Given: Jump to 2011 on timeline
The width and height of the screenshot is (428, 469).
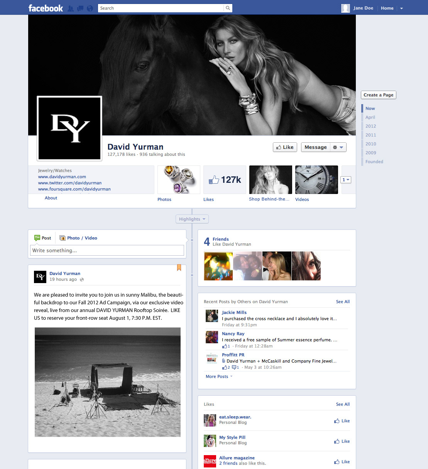Looking at the screenshot, I should [370, 135].
